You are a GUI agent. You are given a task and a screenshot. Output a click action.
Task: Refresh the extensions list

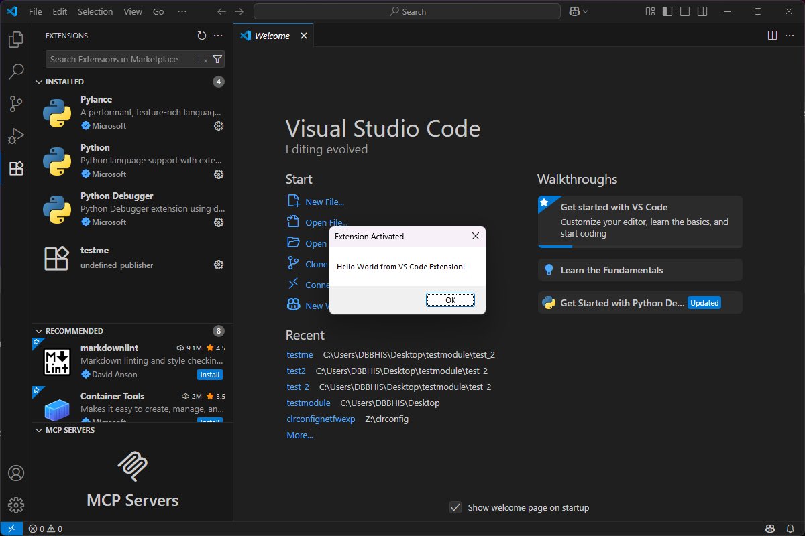coord(202,36)
